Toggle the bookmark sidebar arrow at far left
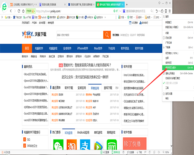Screen dimensions: 194x155 pyautogui.click(x=2, y=17)
